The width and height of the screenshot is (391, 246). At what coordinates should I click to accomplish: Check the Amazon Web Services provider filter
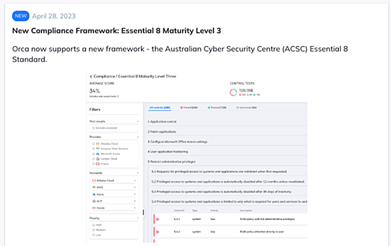point(93,149)
